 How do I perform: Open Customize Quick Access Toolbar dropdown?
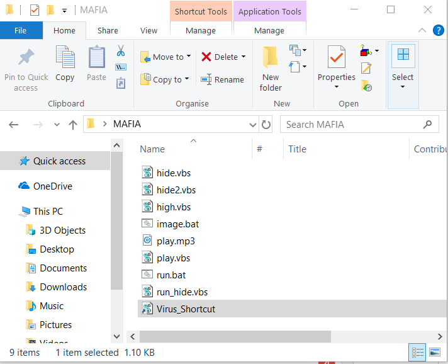click(x=65, y=11)
